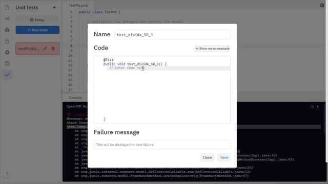Image resolution: width=328 pixels, height=184 pixels.
Task: Click the Enter code here editor line
Action: (169, 68)
